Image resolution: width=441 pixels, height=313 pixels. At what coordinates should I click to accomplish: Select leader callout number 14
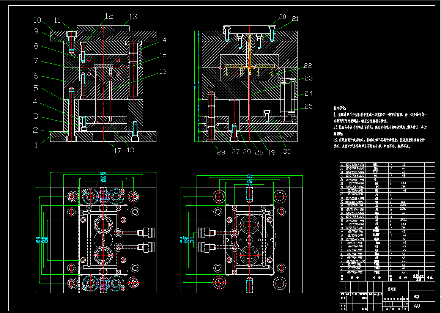pyautogui.click(x=163, y=40)
